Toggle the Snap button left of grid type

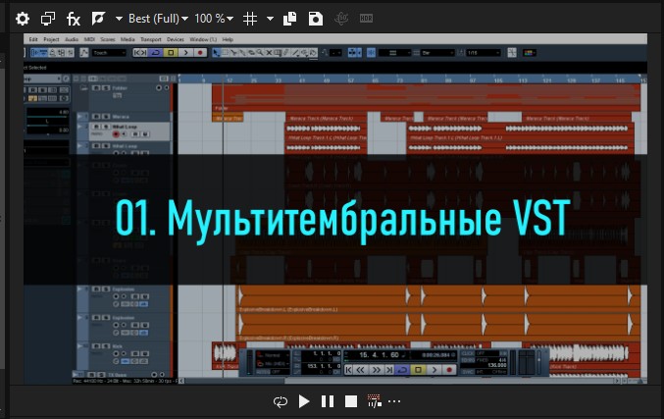pos(371,53)
